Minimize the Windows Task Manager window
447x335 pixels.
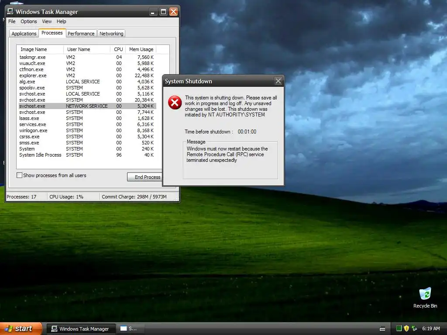tap(153, 12)
